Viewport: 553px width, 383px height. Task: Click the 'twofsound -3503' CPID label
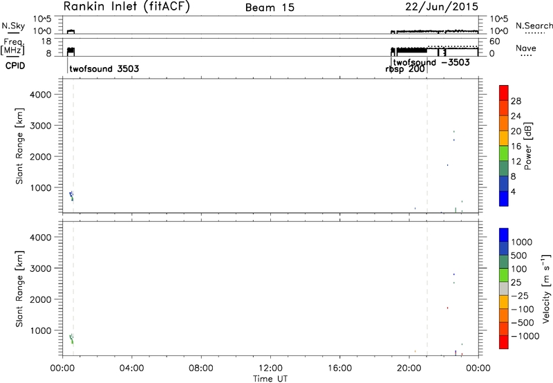pyautogui.click(x=431, y=62)
